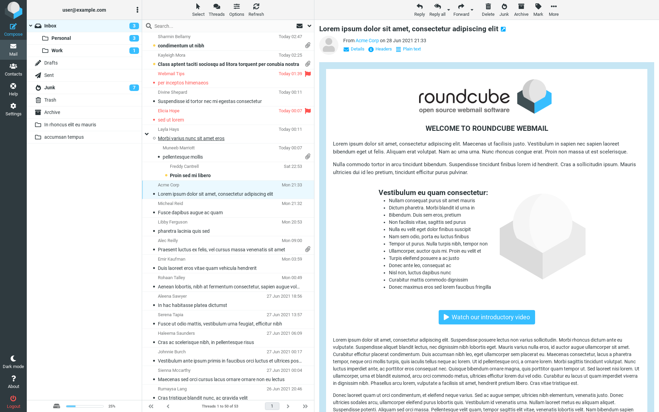
Task: Click Watch our introductory video button
Action: (x=486, y=317)
